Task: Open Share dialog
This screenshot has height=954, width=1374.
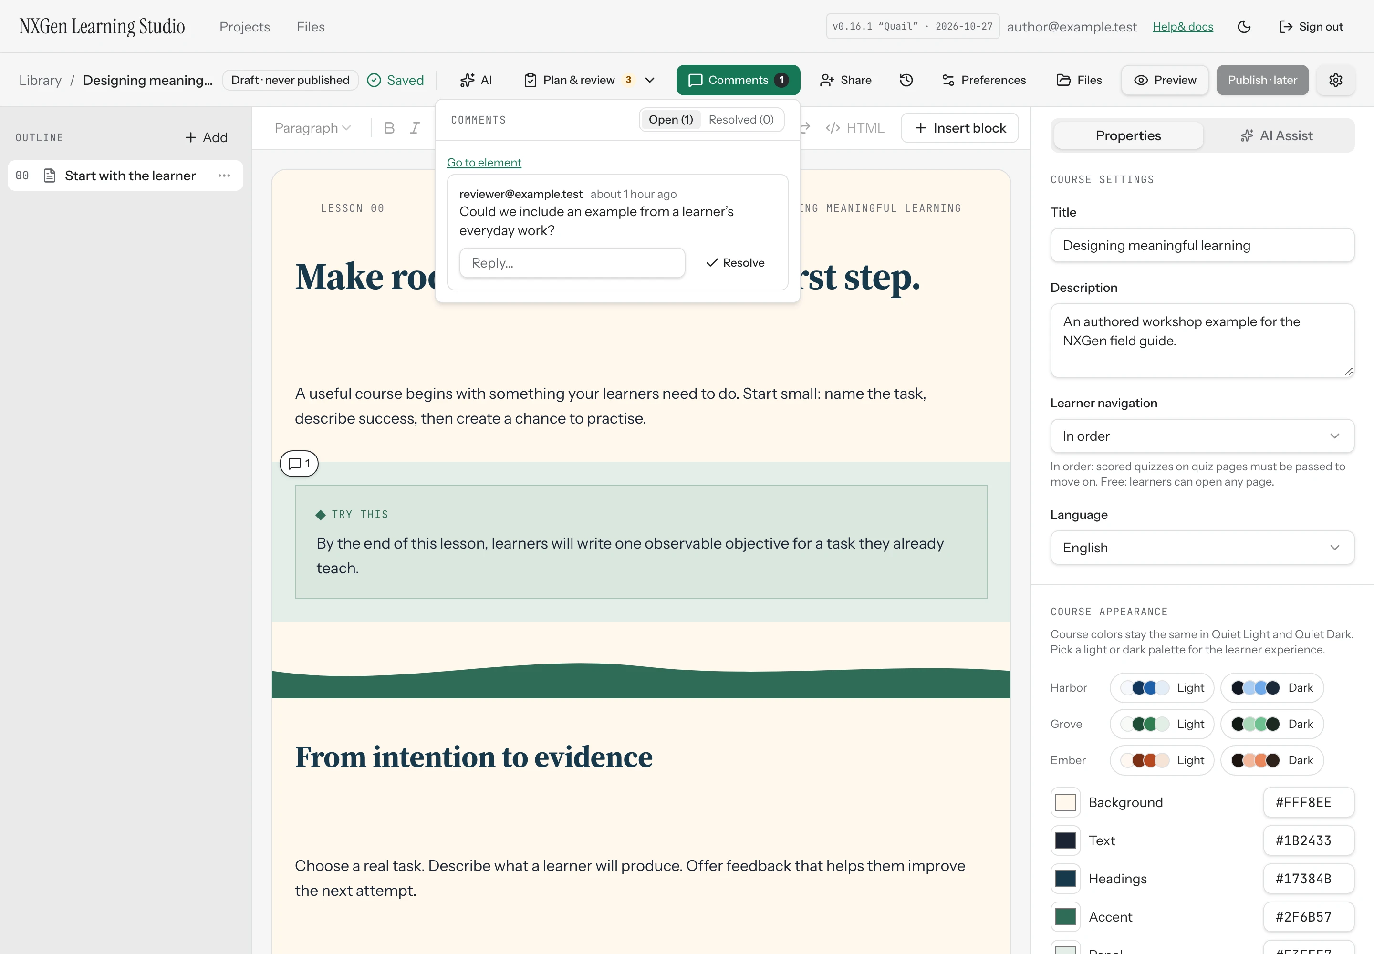Action: pos(845,80)
